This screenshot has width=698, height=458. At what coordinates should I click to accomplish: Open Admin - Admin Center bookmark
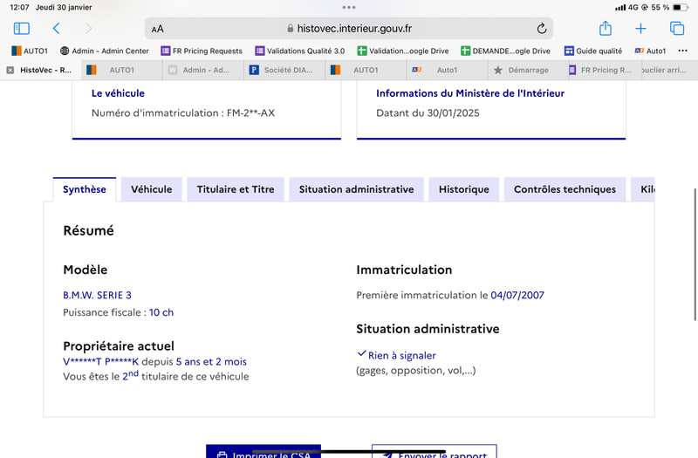click(x=105, y=51)
